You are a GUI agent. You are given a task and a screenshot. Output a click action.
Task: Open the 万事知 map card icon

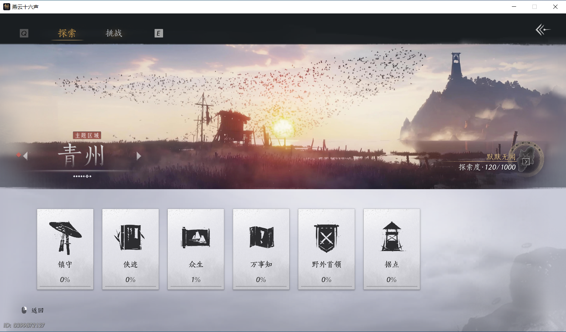(261, 237)
